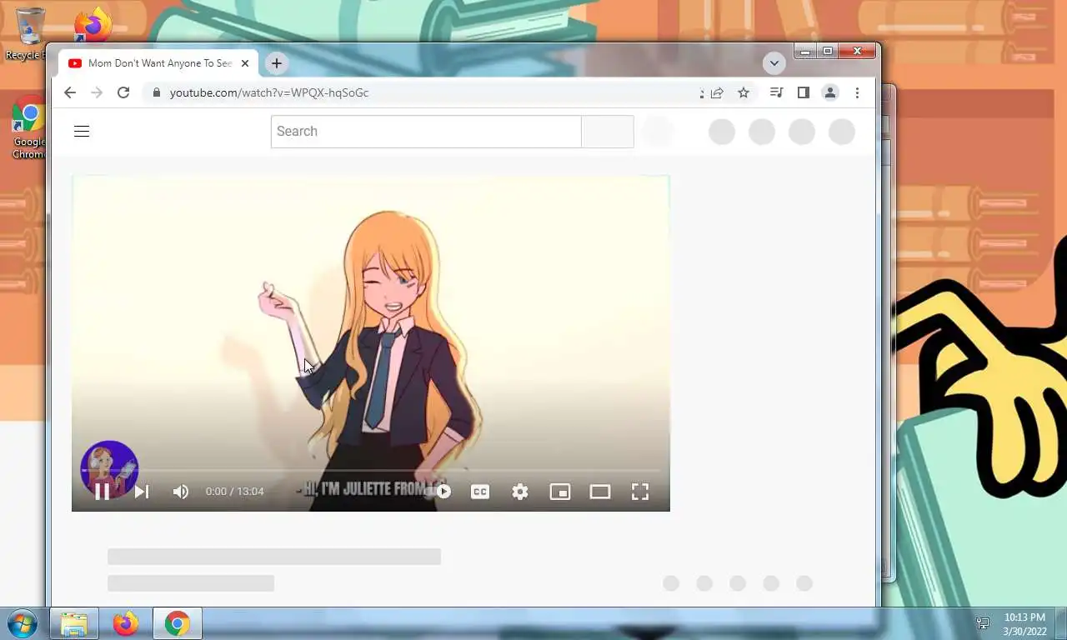This screenshot has width=1067, height=640.
Task: Click the search button beside the Search box
Action: click(608, 132)
